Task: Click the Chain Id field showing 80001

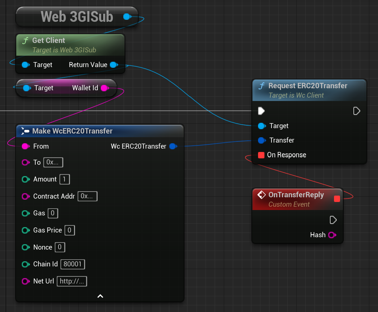Action: pos(73,264)
